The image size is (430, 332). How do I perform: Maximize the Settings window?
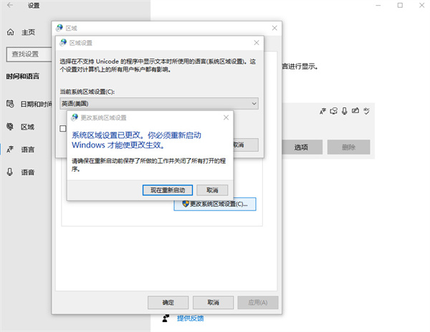point(400,5)
